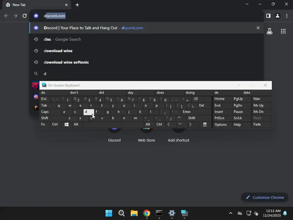Tap the spacebar key
The width and height of the screenshot is (293, 220).
coord(113,124)
